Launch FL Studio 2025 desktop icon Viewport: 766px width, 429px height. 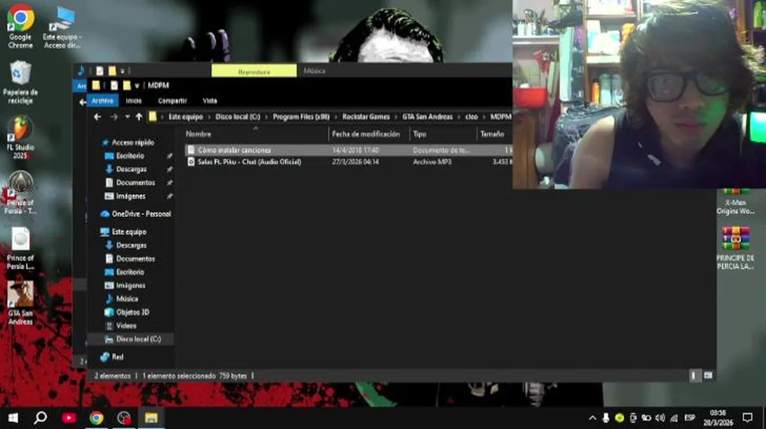20,138
